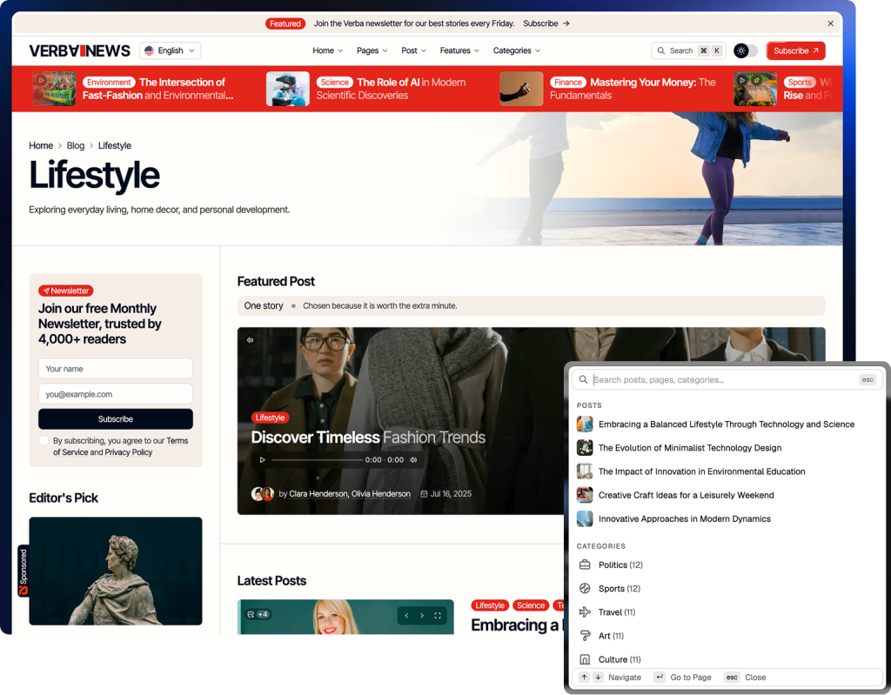Screen dimensions: 891x695
Task: Toggle the dark/light theme switch
Action: [746, 50]
